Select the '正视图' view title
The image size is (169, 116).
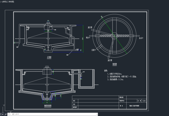click(x=49, y=57)
